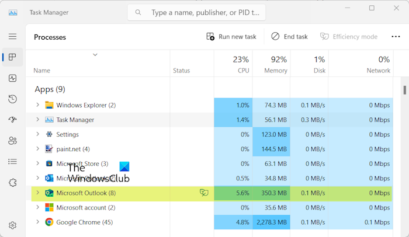This screenshot has height=237, width=409.
Task: Expand the paint.net (4) group
Action: [37, 149]
